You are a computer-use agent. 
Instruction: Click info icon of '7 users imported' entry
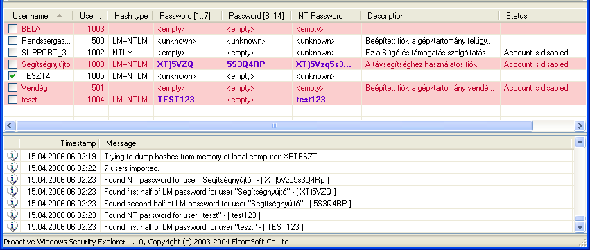[12, 168]
